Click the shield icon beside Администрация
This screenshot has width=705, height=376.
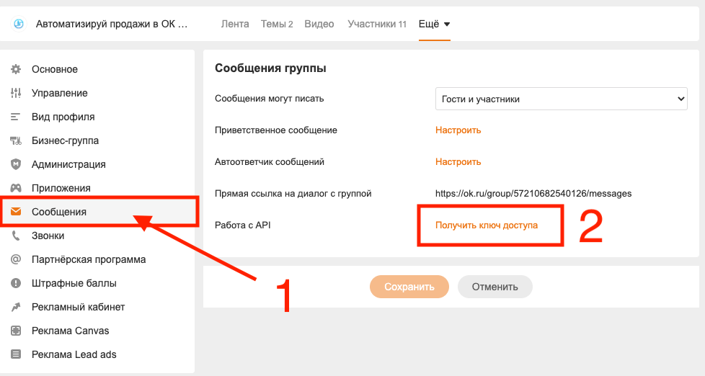(x=16, y=164)
